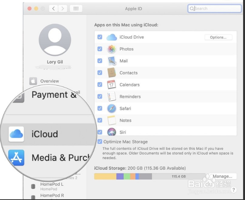Toggle the Mail checkbox
The image size is (245, 200).
[x=100, y=61]
